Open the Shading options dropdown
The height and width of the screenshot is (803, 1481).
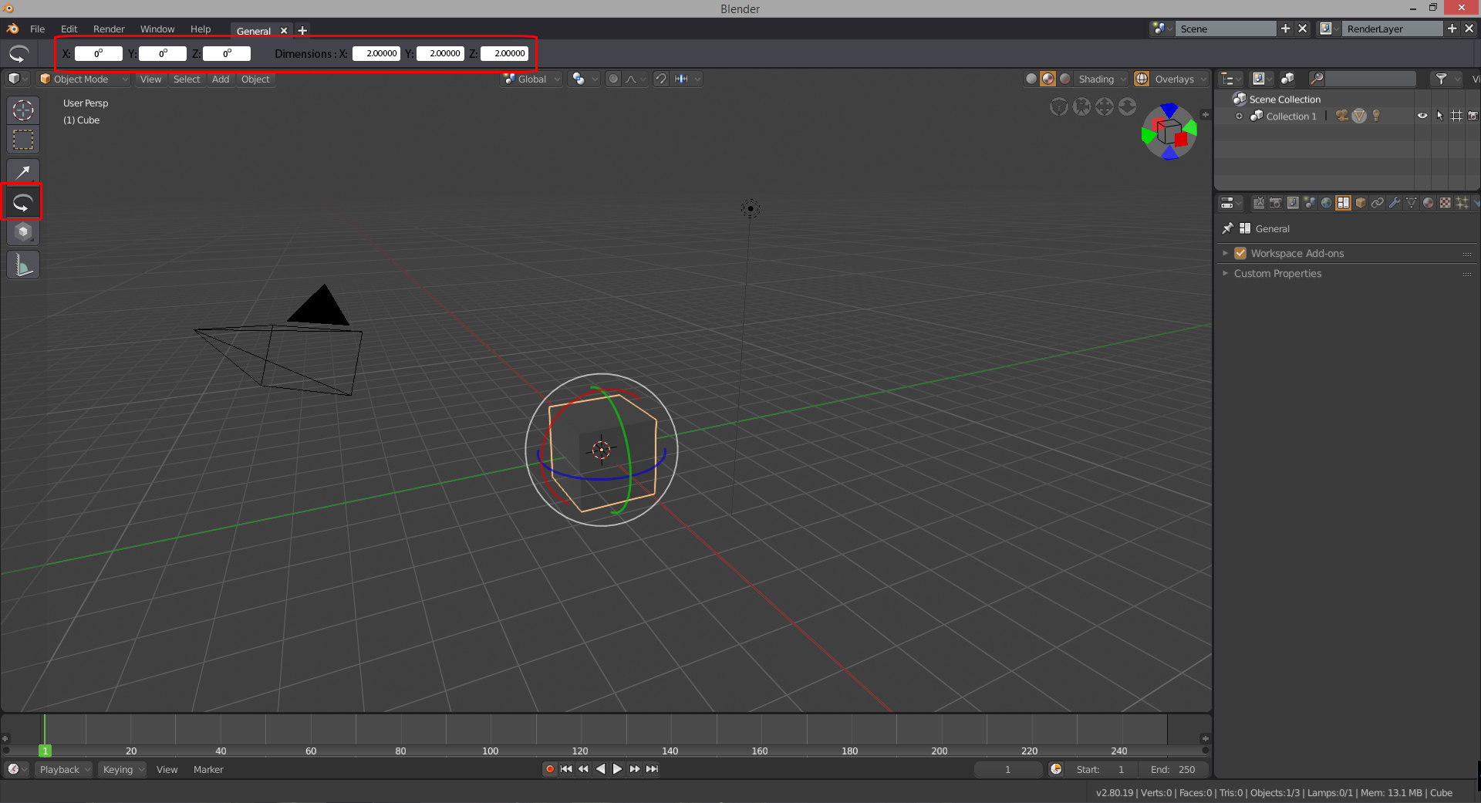coord(1101,79)
